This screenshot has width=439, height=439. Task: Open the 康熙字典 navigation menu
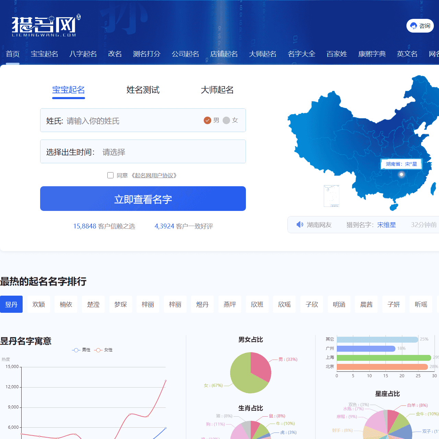(x=372, y=54)
